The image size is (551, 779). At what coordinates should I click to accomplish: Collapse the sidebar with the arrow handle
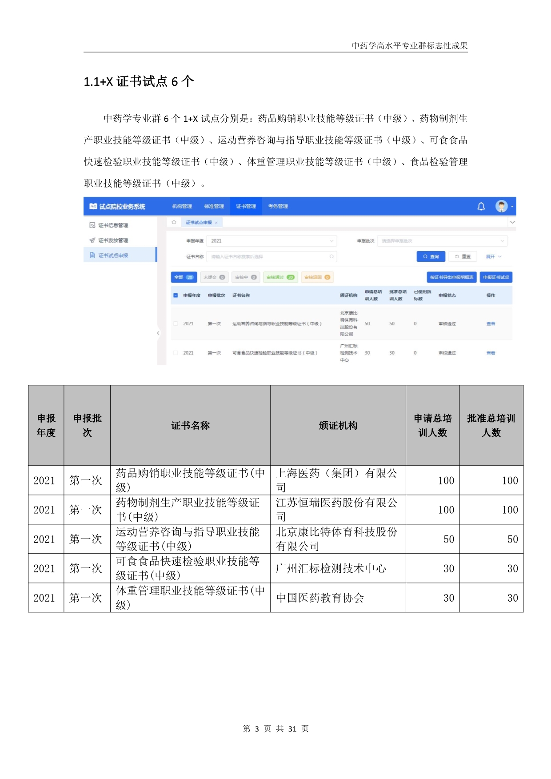pos(158,333)
